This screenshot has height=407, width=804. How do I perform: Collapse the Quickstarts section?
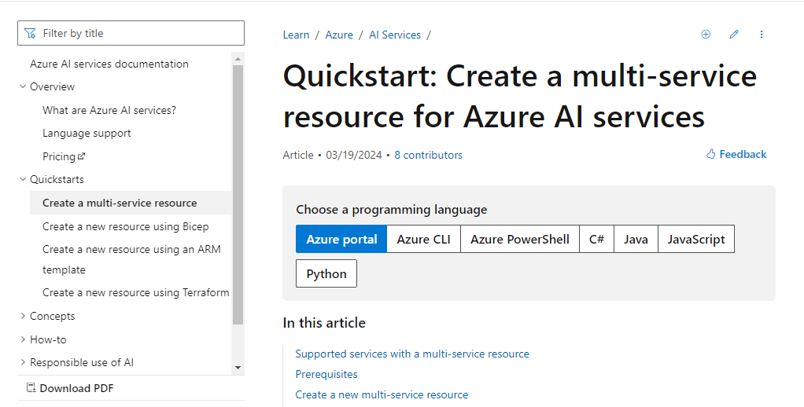(x=23, y=180)
